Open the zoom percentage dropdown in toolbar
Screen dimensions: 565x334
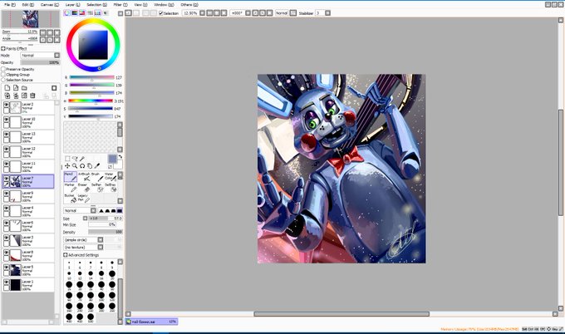tap(202, 13)
